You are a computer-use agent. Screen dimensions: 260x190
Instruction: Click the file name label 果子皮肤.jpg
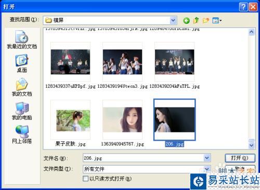(x=70, y=144)
